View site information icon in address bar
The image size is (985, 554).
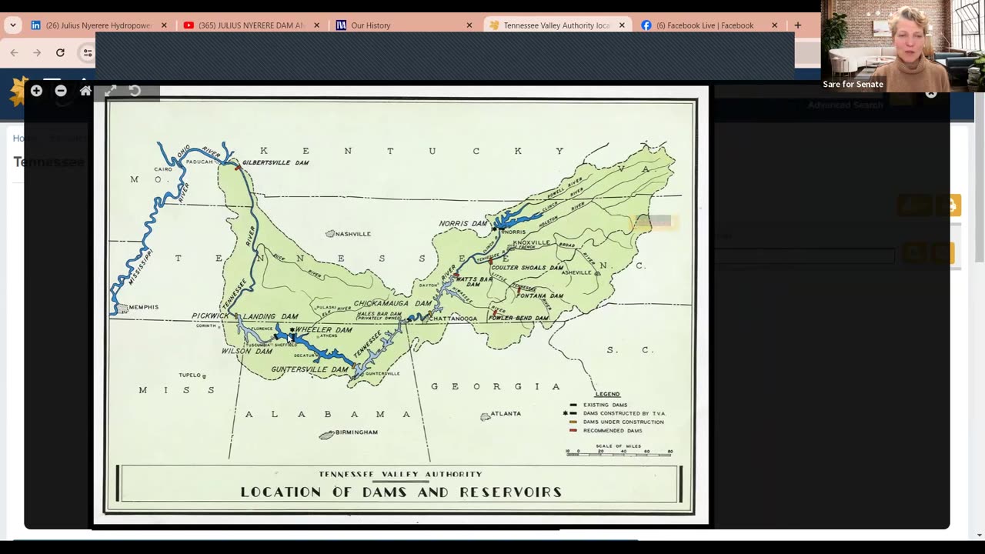[88, 52]
